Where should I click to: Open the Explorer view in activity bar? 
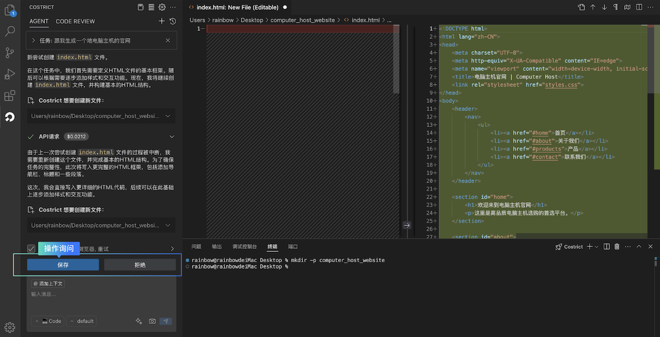[9, 10]
